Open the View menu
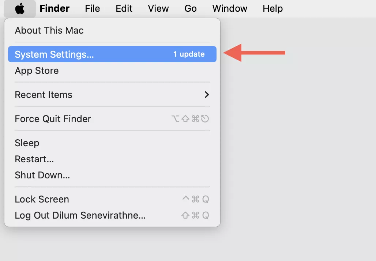376x261 pixels. tap(158, 9)
